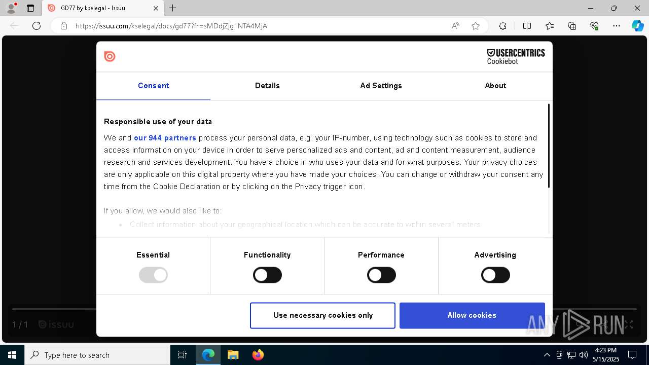Click the Usercentrics Cookiebot logo
Screen dimensions: 649x365
tap(516, 56)
